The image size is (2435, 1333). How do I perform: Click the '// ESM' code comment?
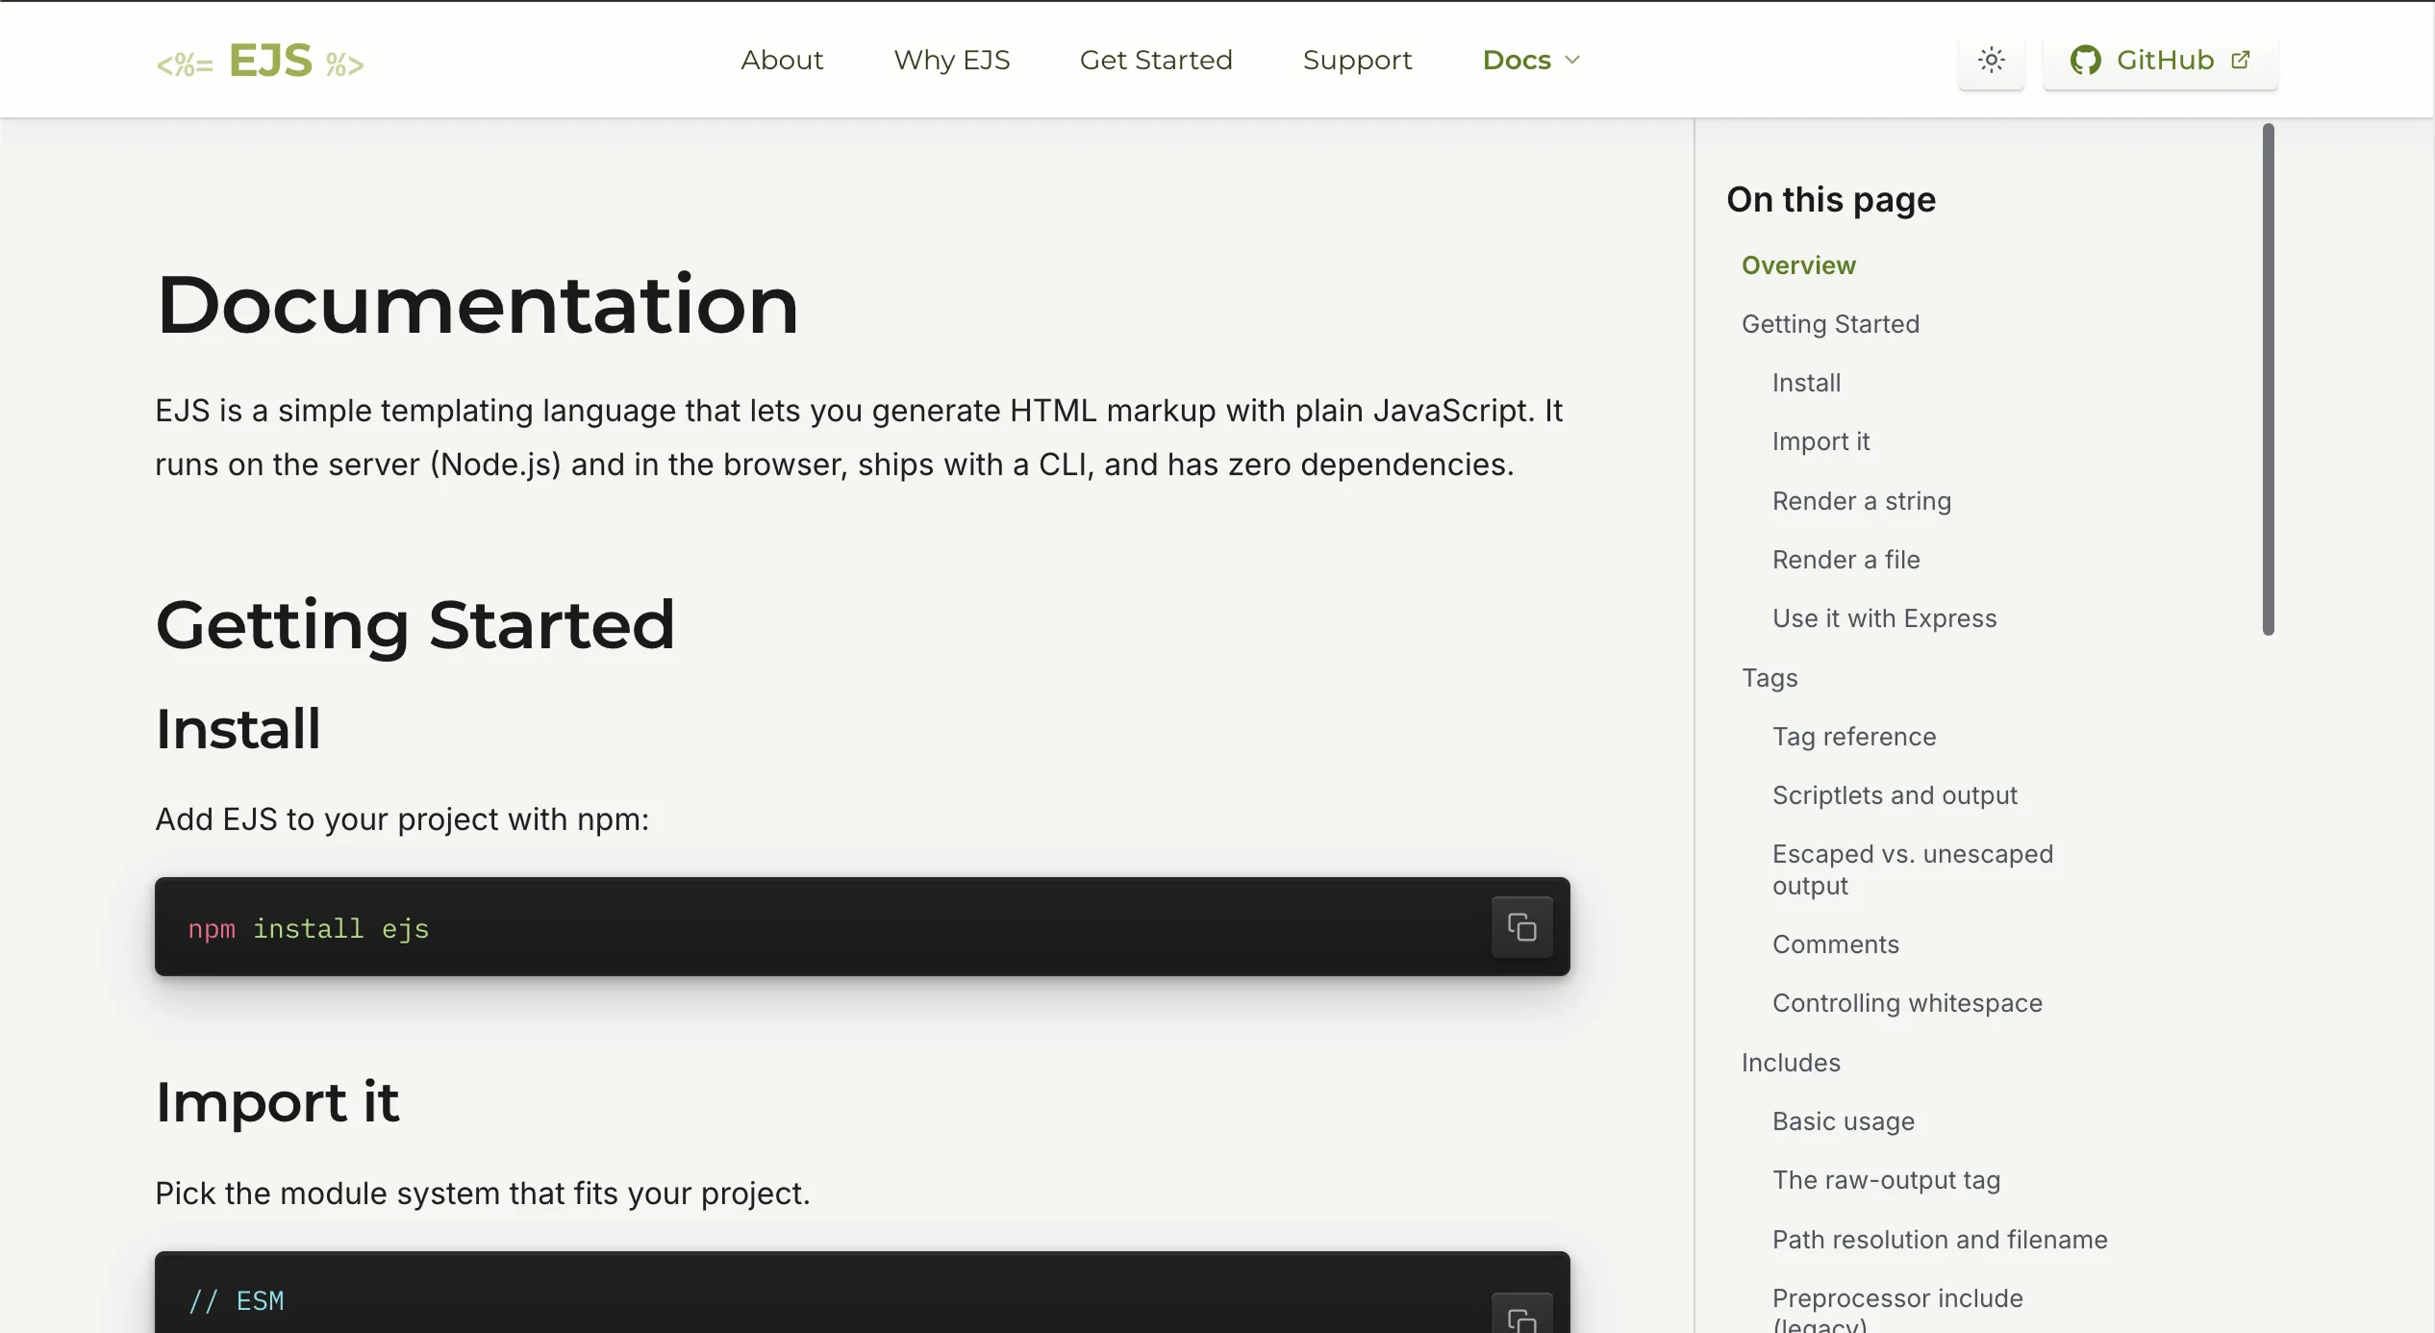pos(236,1301)
